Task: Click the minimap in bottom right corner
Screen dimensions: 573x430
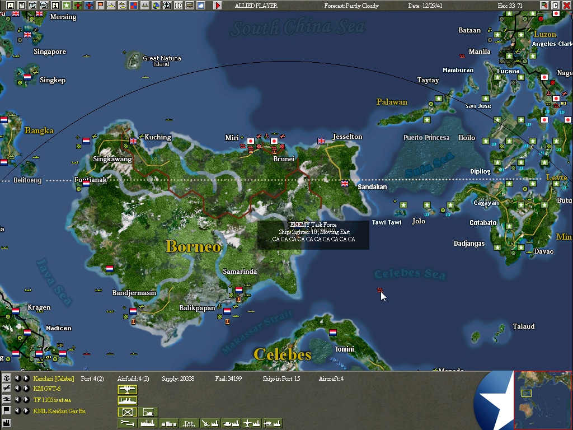Action: (x=543, y=400)
